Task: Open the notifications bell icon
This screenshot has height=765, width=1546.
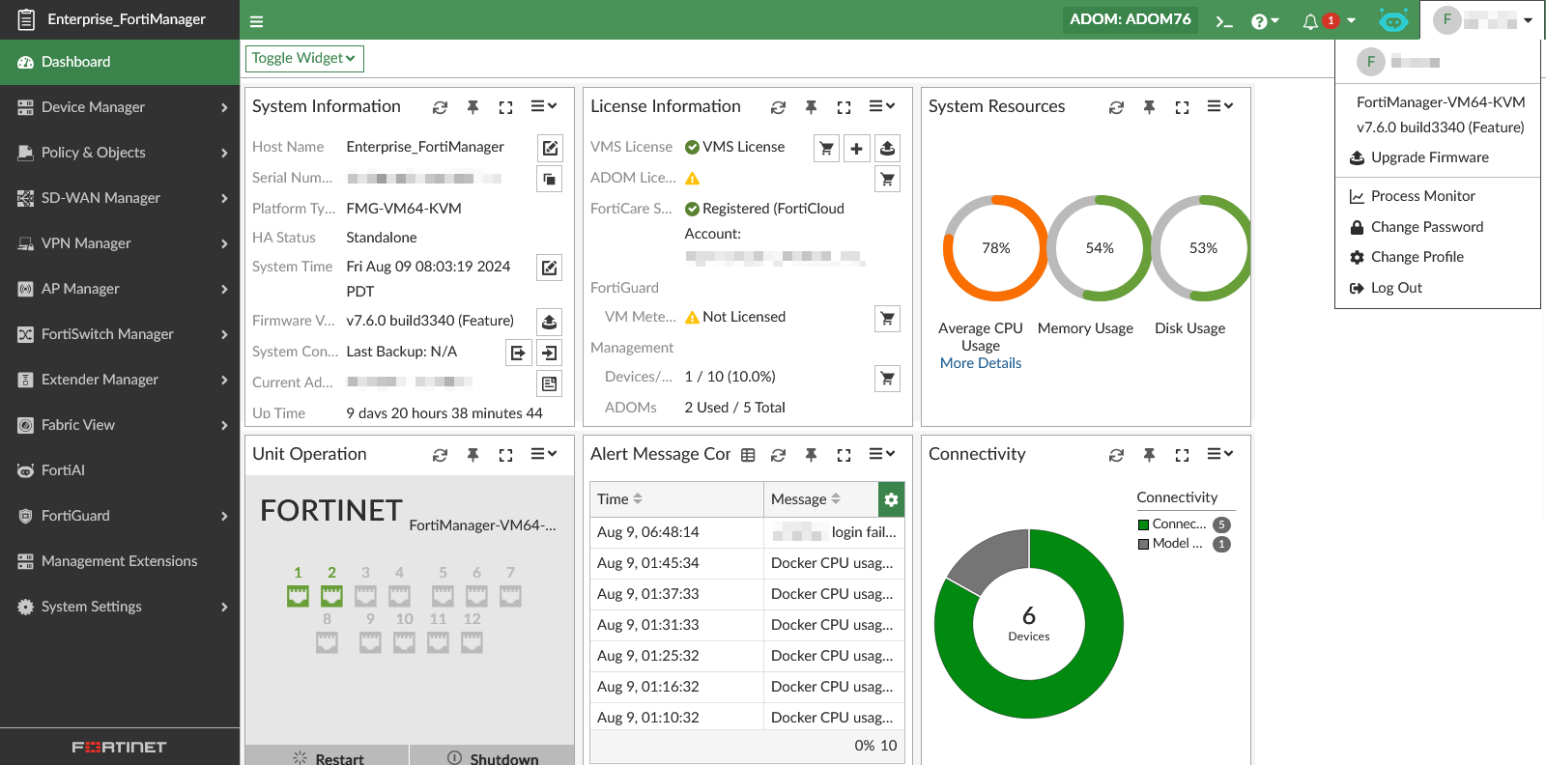Action: click(x=1310, y=21)
